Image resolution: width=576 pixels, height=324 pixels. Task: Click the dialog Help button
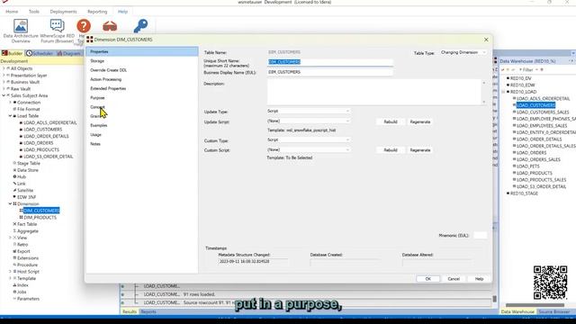pos(479,279)
